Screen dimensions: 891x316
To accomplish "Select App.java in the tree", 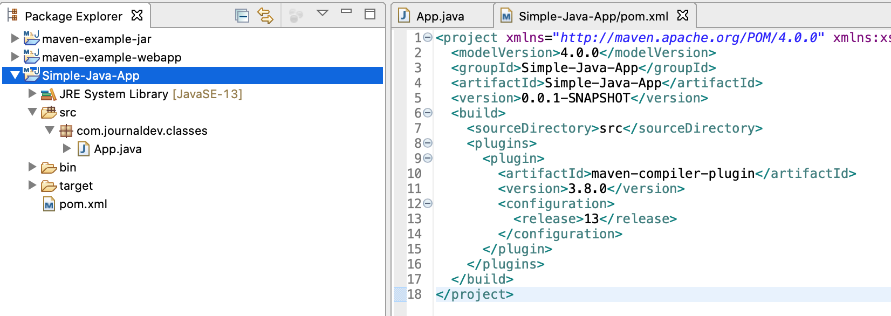I will click(118, 149).
